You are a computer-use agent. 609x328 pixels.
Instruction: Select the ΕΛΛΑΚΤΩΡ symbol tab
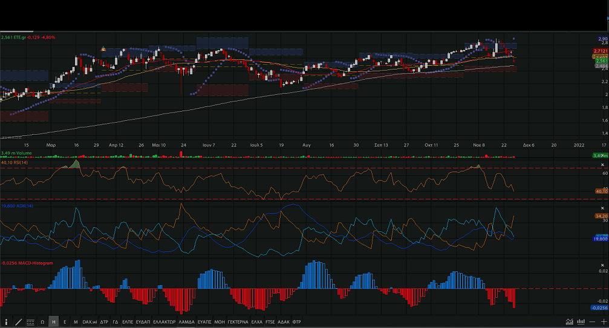pos(164,322)
